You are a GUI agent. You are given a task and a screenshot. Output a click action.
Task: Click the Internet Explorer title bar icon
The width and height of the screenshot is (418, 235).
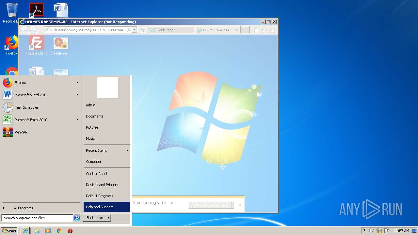22,22
